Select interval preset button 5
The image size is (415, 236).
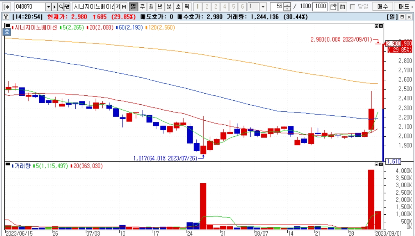click(x=234, y=7)
